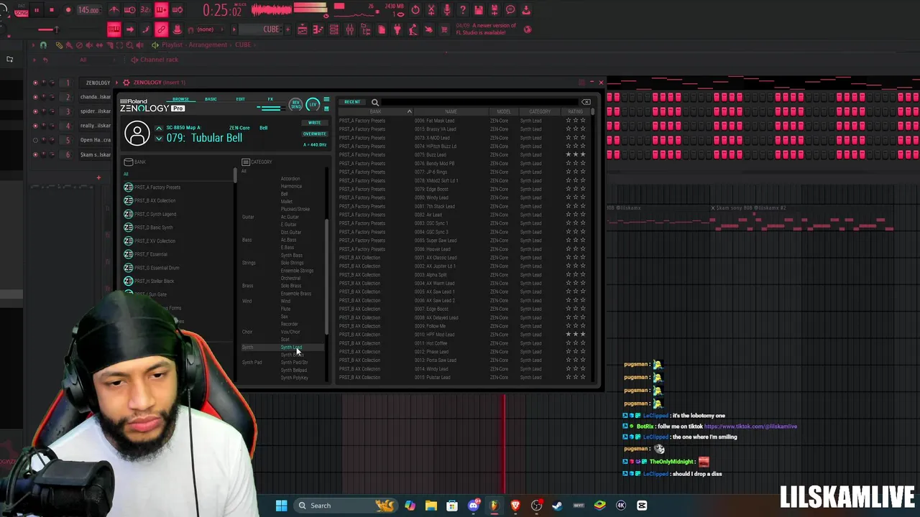Click the WRITE button in Zenology

(x=315, y=123)
